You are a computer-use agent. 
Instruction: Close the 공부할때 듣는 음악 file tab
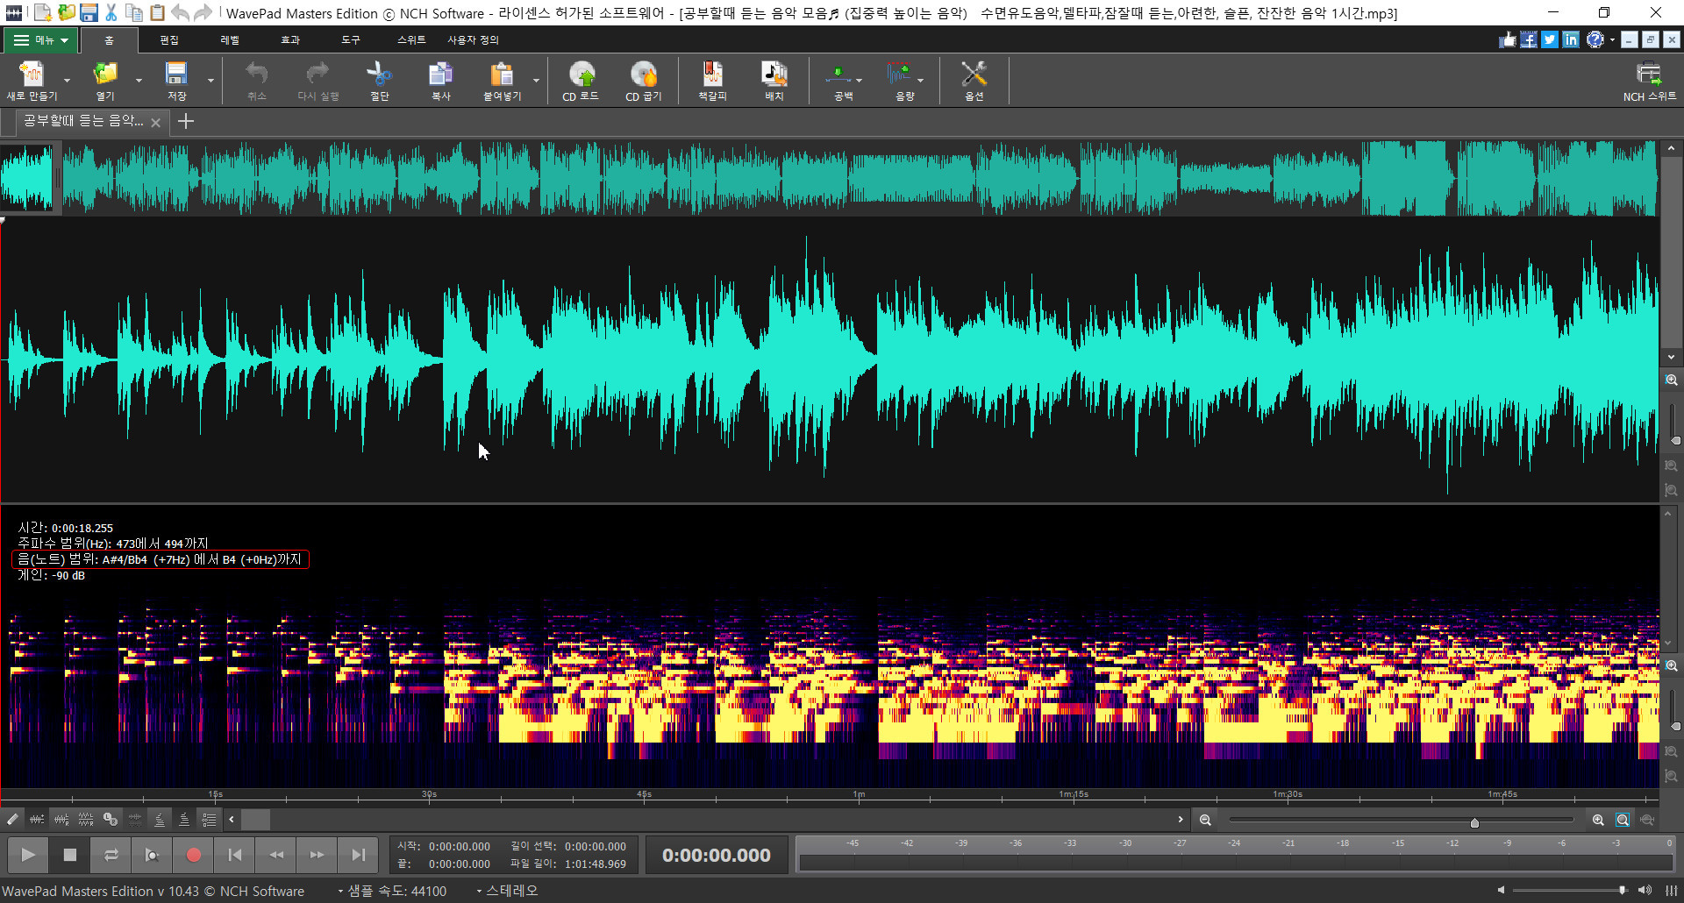click(x=155, y=123)
